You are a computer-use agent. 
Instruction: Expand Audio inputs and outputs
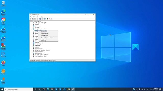32,23
